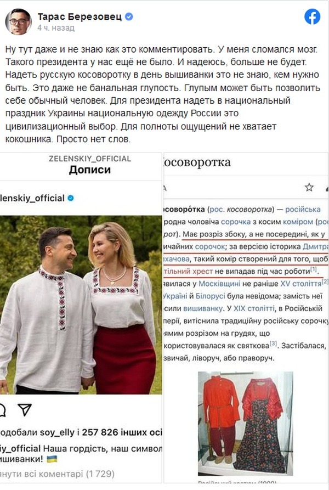
Task: Follow the 'коміром' article link
Action: pos(298,222)
